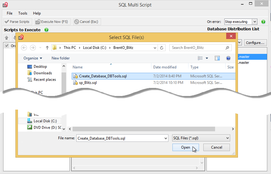Click the Cancel (Esc) toolbar button
Image resolution: width=271 pixels, height=174 pixels.
pyautogui.click(x=87, y=22)
